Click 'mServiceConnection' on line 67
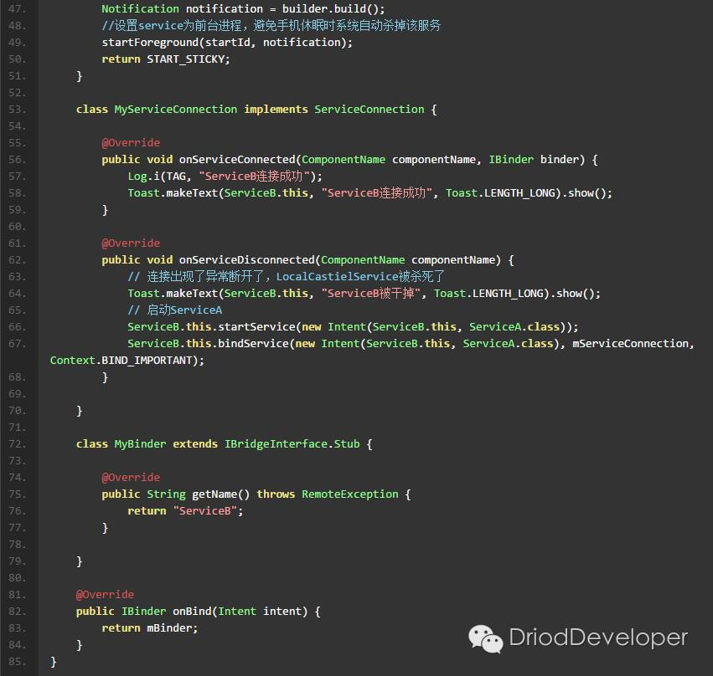 coord(630,344)
